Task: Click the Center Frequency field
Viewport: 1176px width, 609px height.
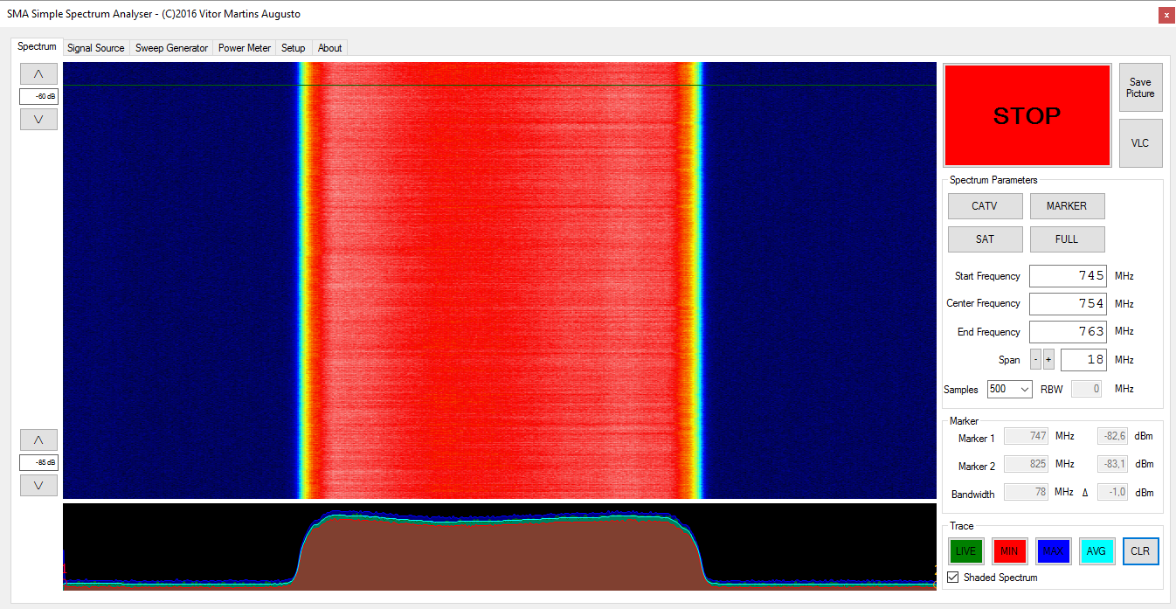Action: pyautogui.click(x=1068, y=304)
